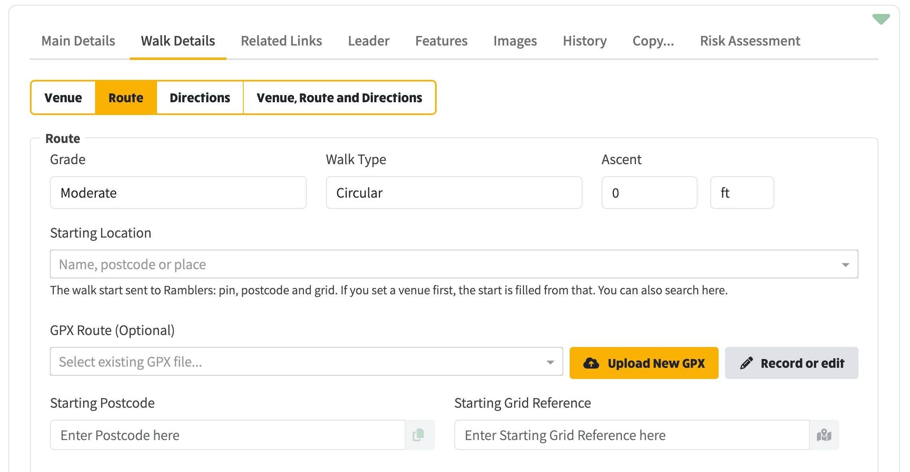Click the green collapse arrow at top right
The width and height of the screenshot is (910, 472).
click(880, 19)
